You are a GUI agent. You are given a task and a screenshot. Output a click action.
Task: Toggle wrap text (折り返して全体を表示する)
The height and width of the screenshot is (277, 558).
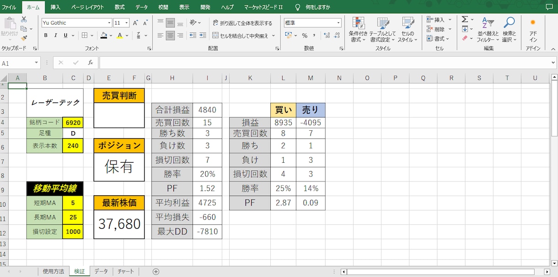[242, 23]
